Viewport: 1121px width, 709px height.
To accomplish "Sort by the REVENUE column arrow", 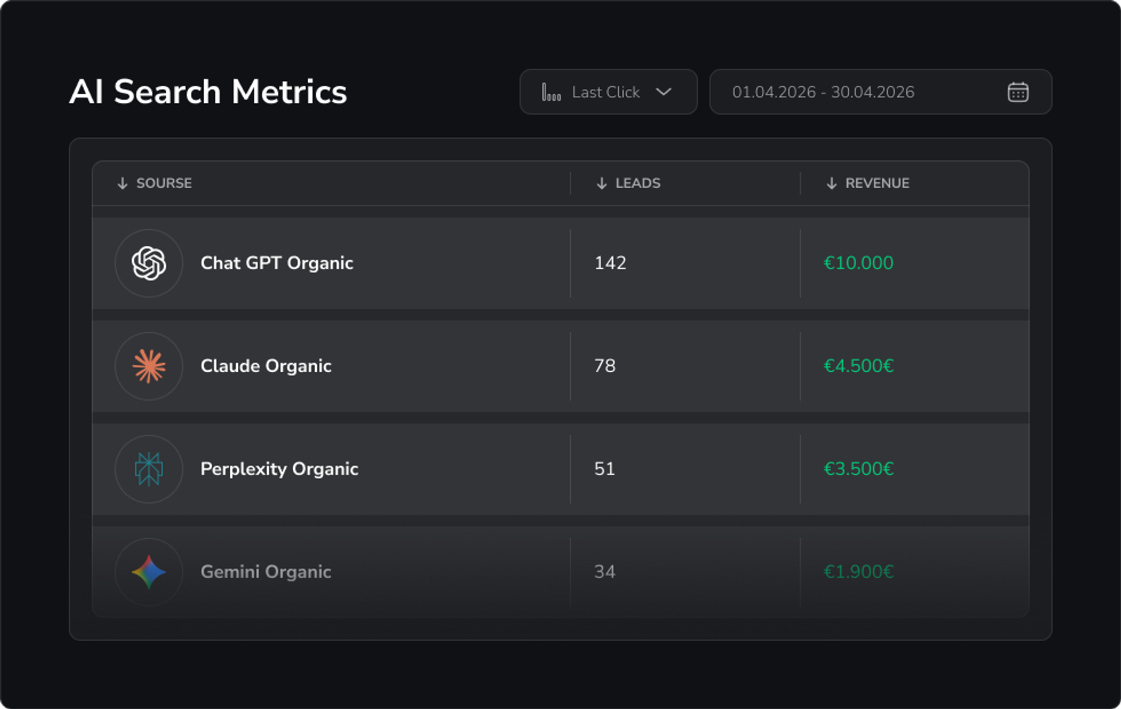I will tap(831, 183).
